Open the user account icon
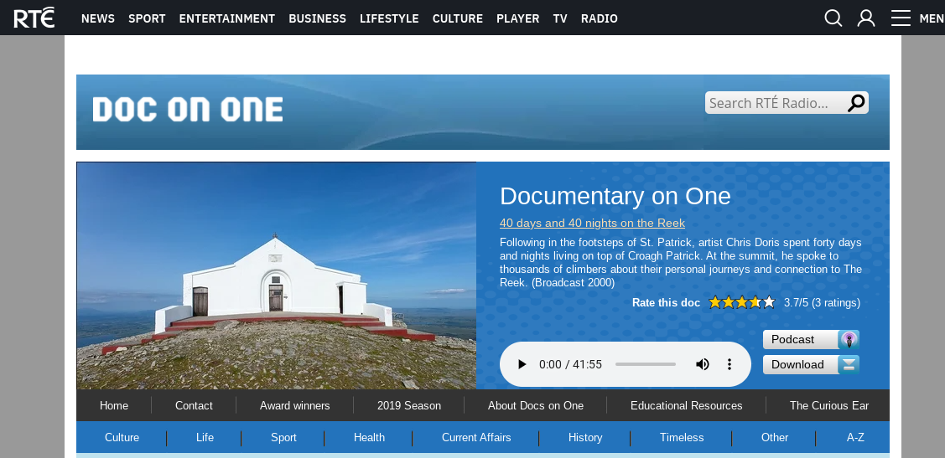This screenshot has height=458, width=945. [866, 18]
